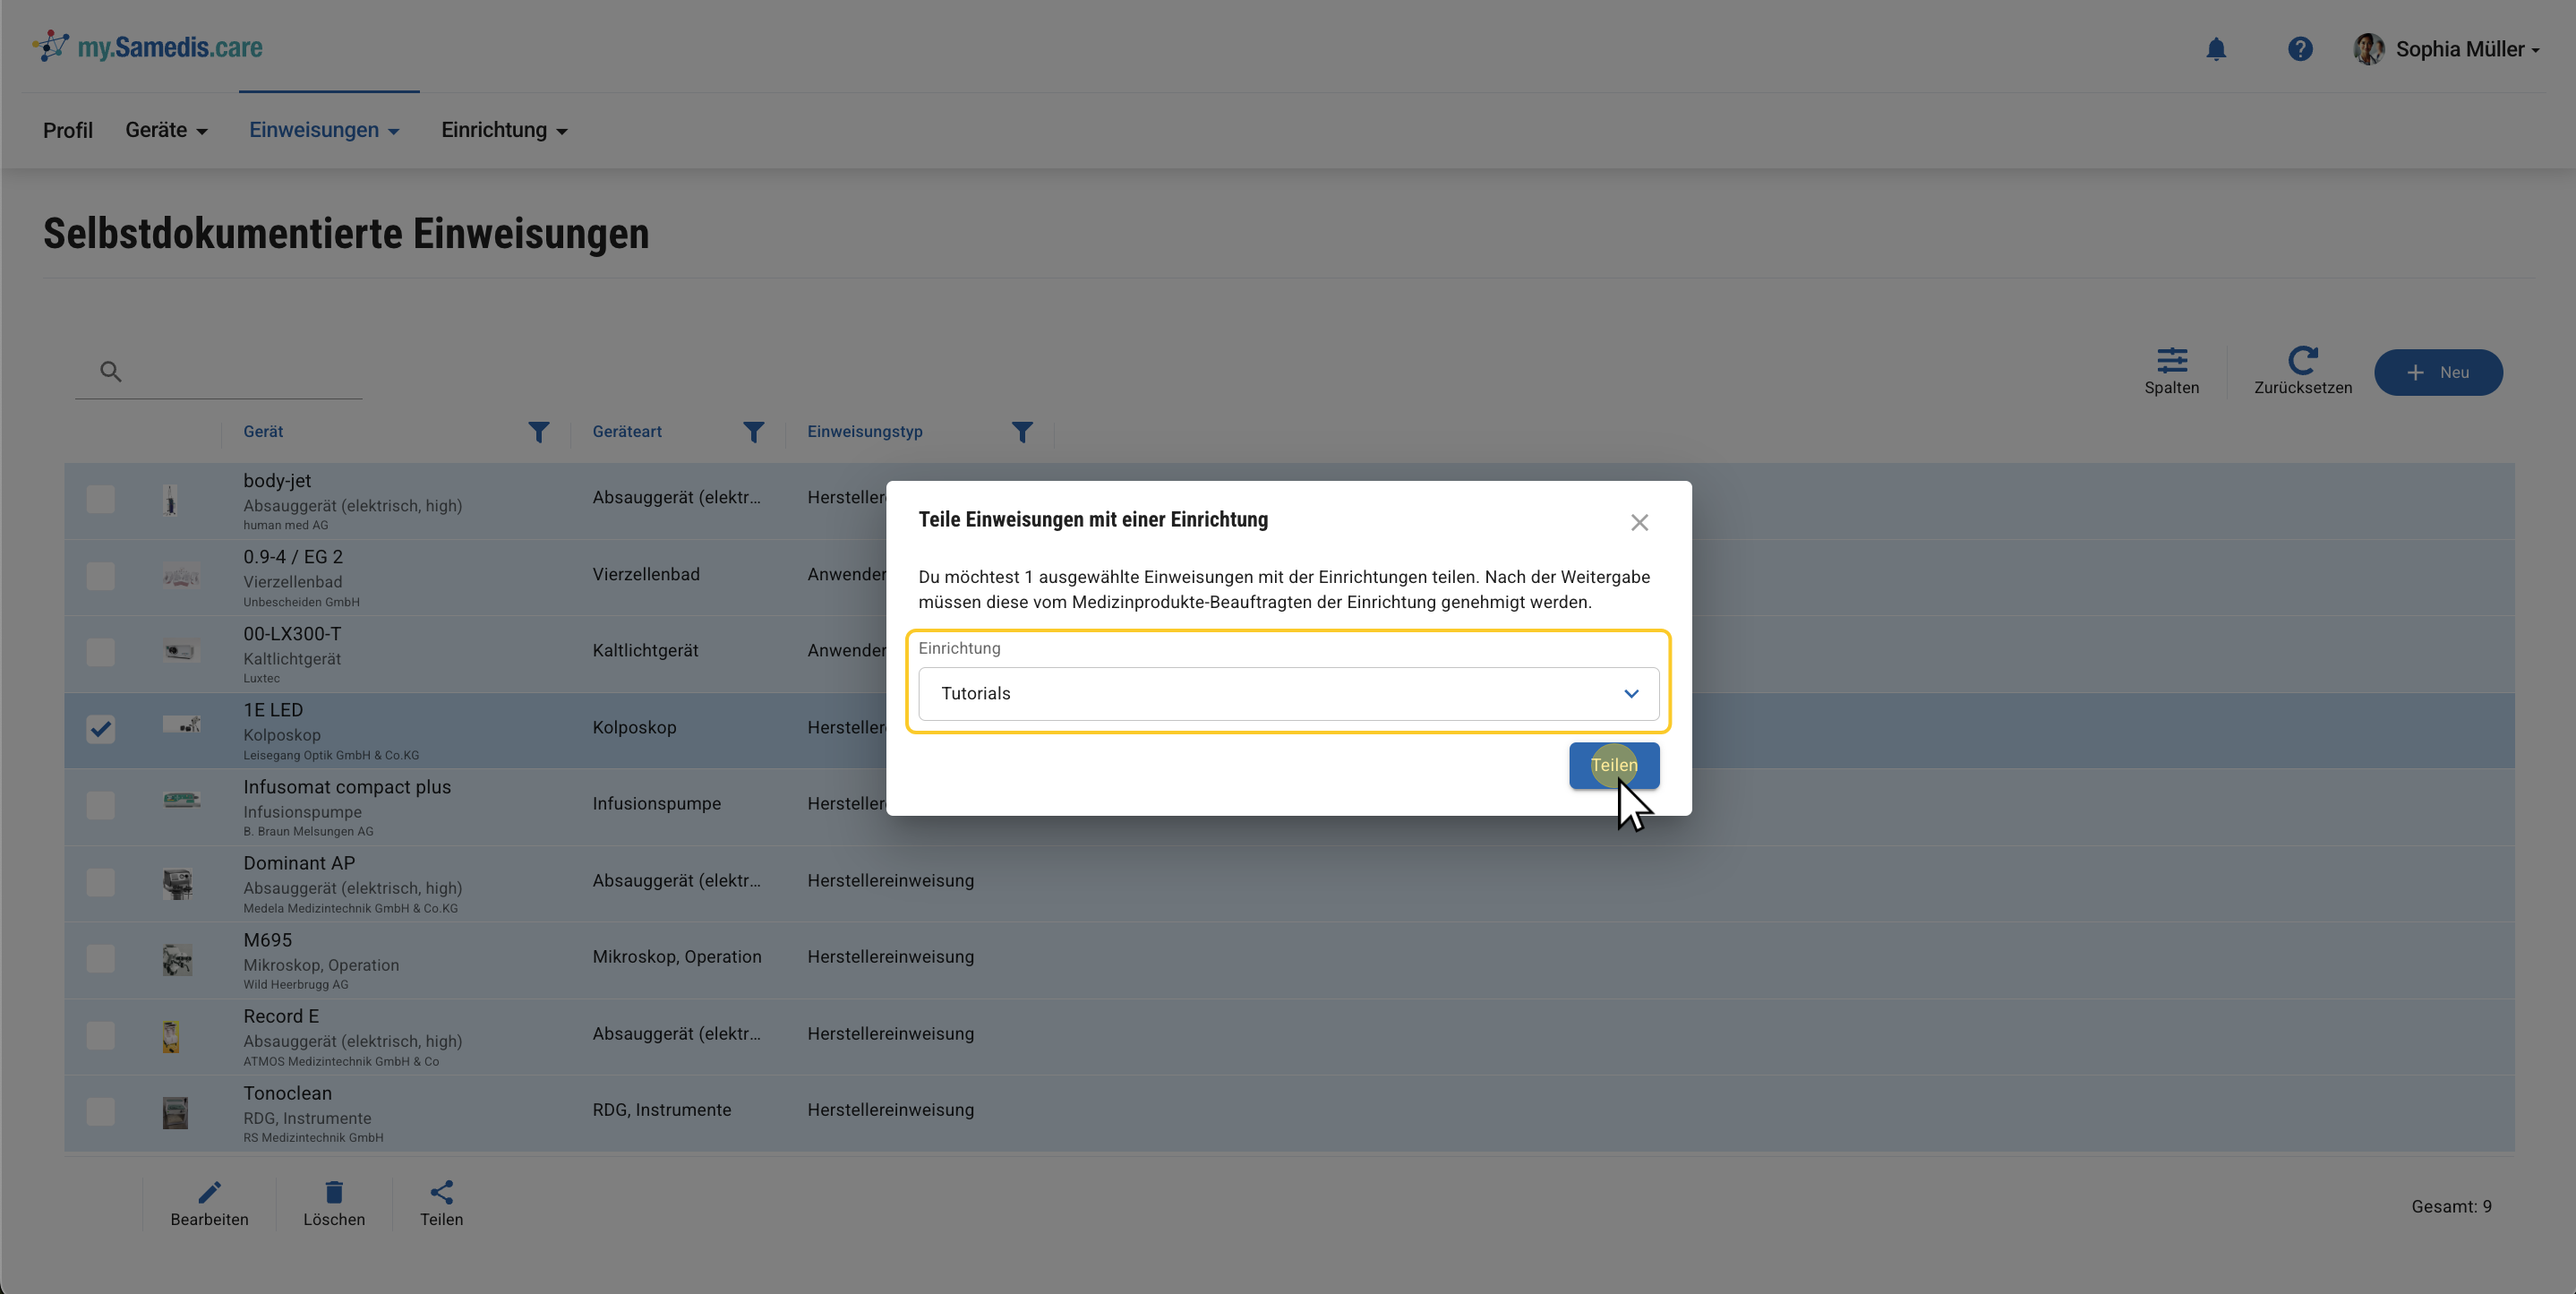2576x1294 pixels.
Task: Open the Gerät column filter
Action: click(538, 432)
